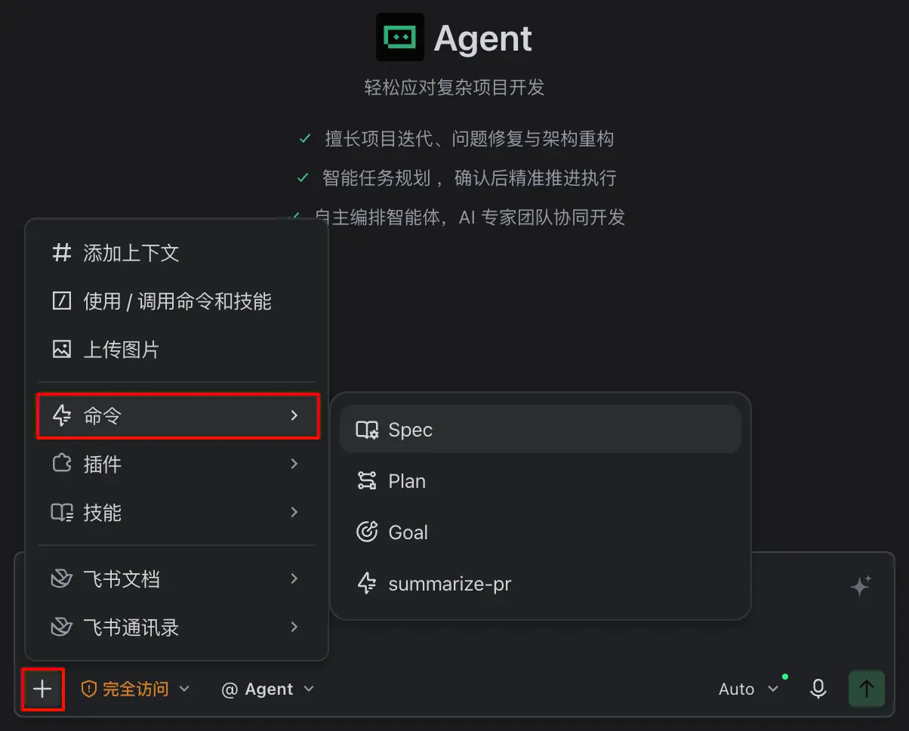The image size is (909, 731).
Task: Choose 上传图片 to upload image
Action: 177,350
